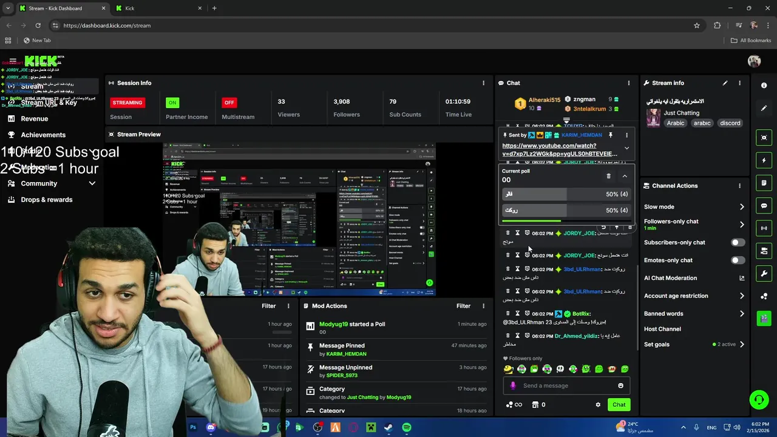Click the chat bubble icon in right sidebar
This screenshot has height=437, width=777.
[x=764, y=206]
